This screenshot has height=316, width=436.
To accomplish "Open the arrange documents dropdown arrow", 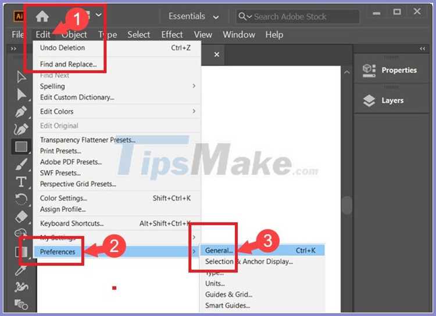I will (99, 14).
